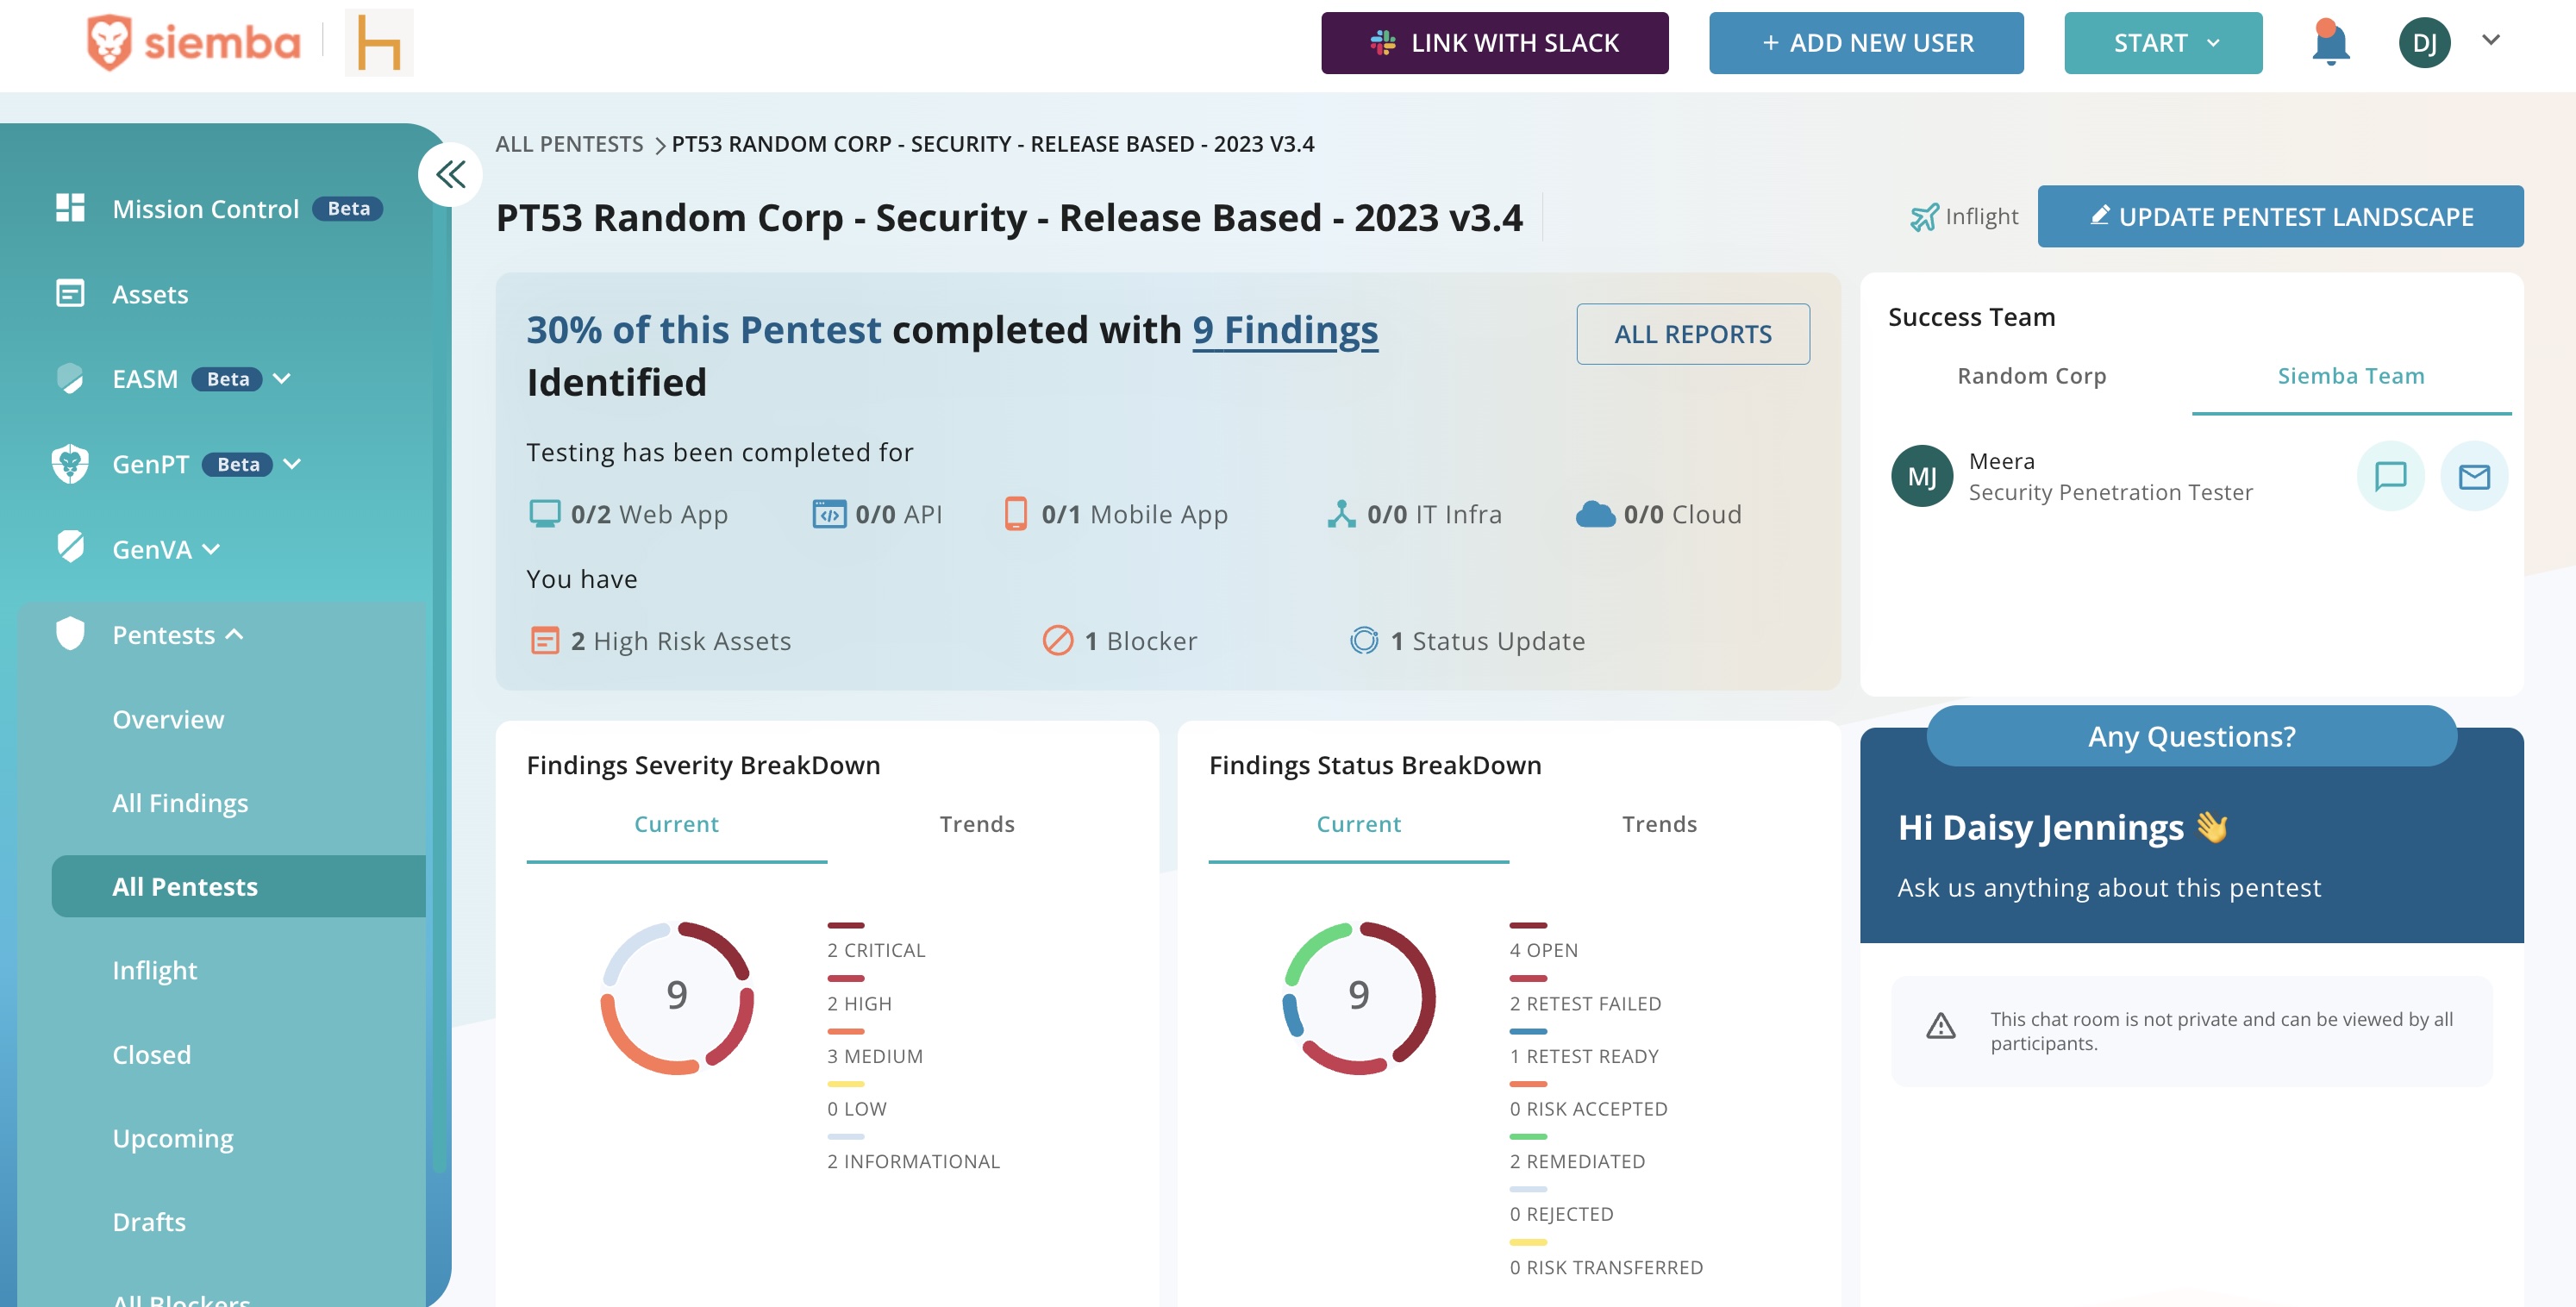
Task: Click the severity donut chart
Action: tap(676, 996)
